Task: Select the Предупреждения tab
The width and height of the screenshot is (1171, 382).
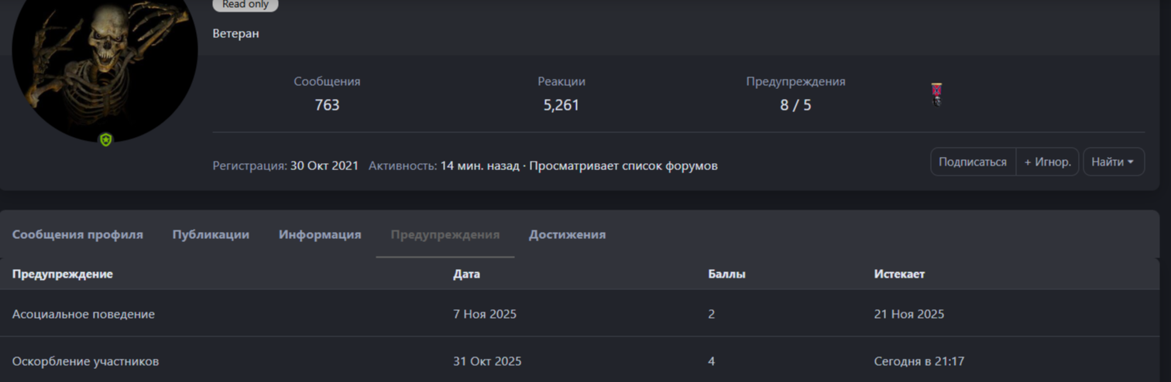Action: click(445, 234)
